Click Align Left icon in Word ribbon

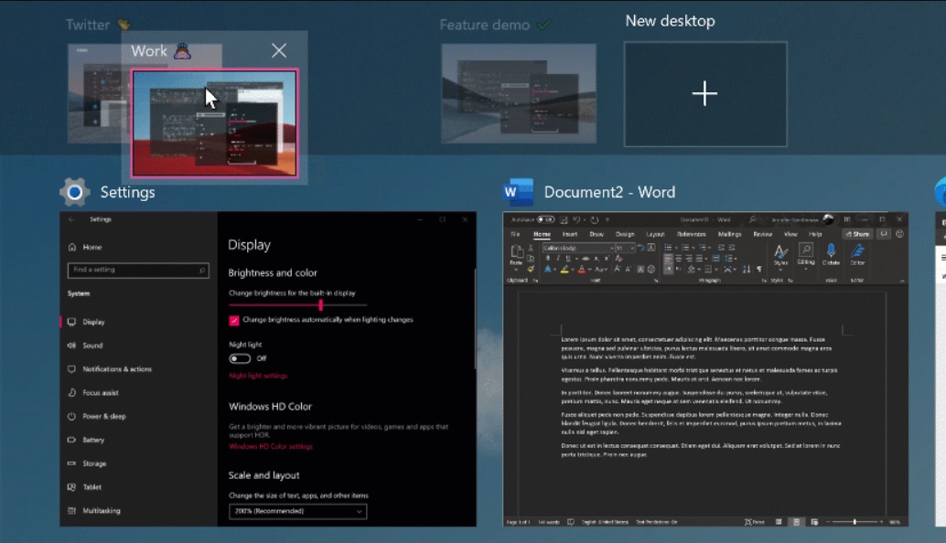coord(669,258)
